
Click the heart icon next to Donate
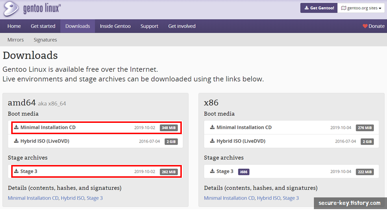pyautogui.click(x=365, y=26)
